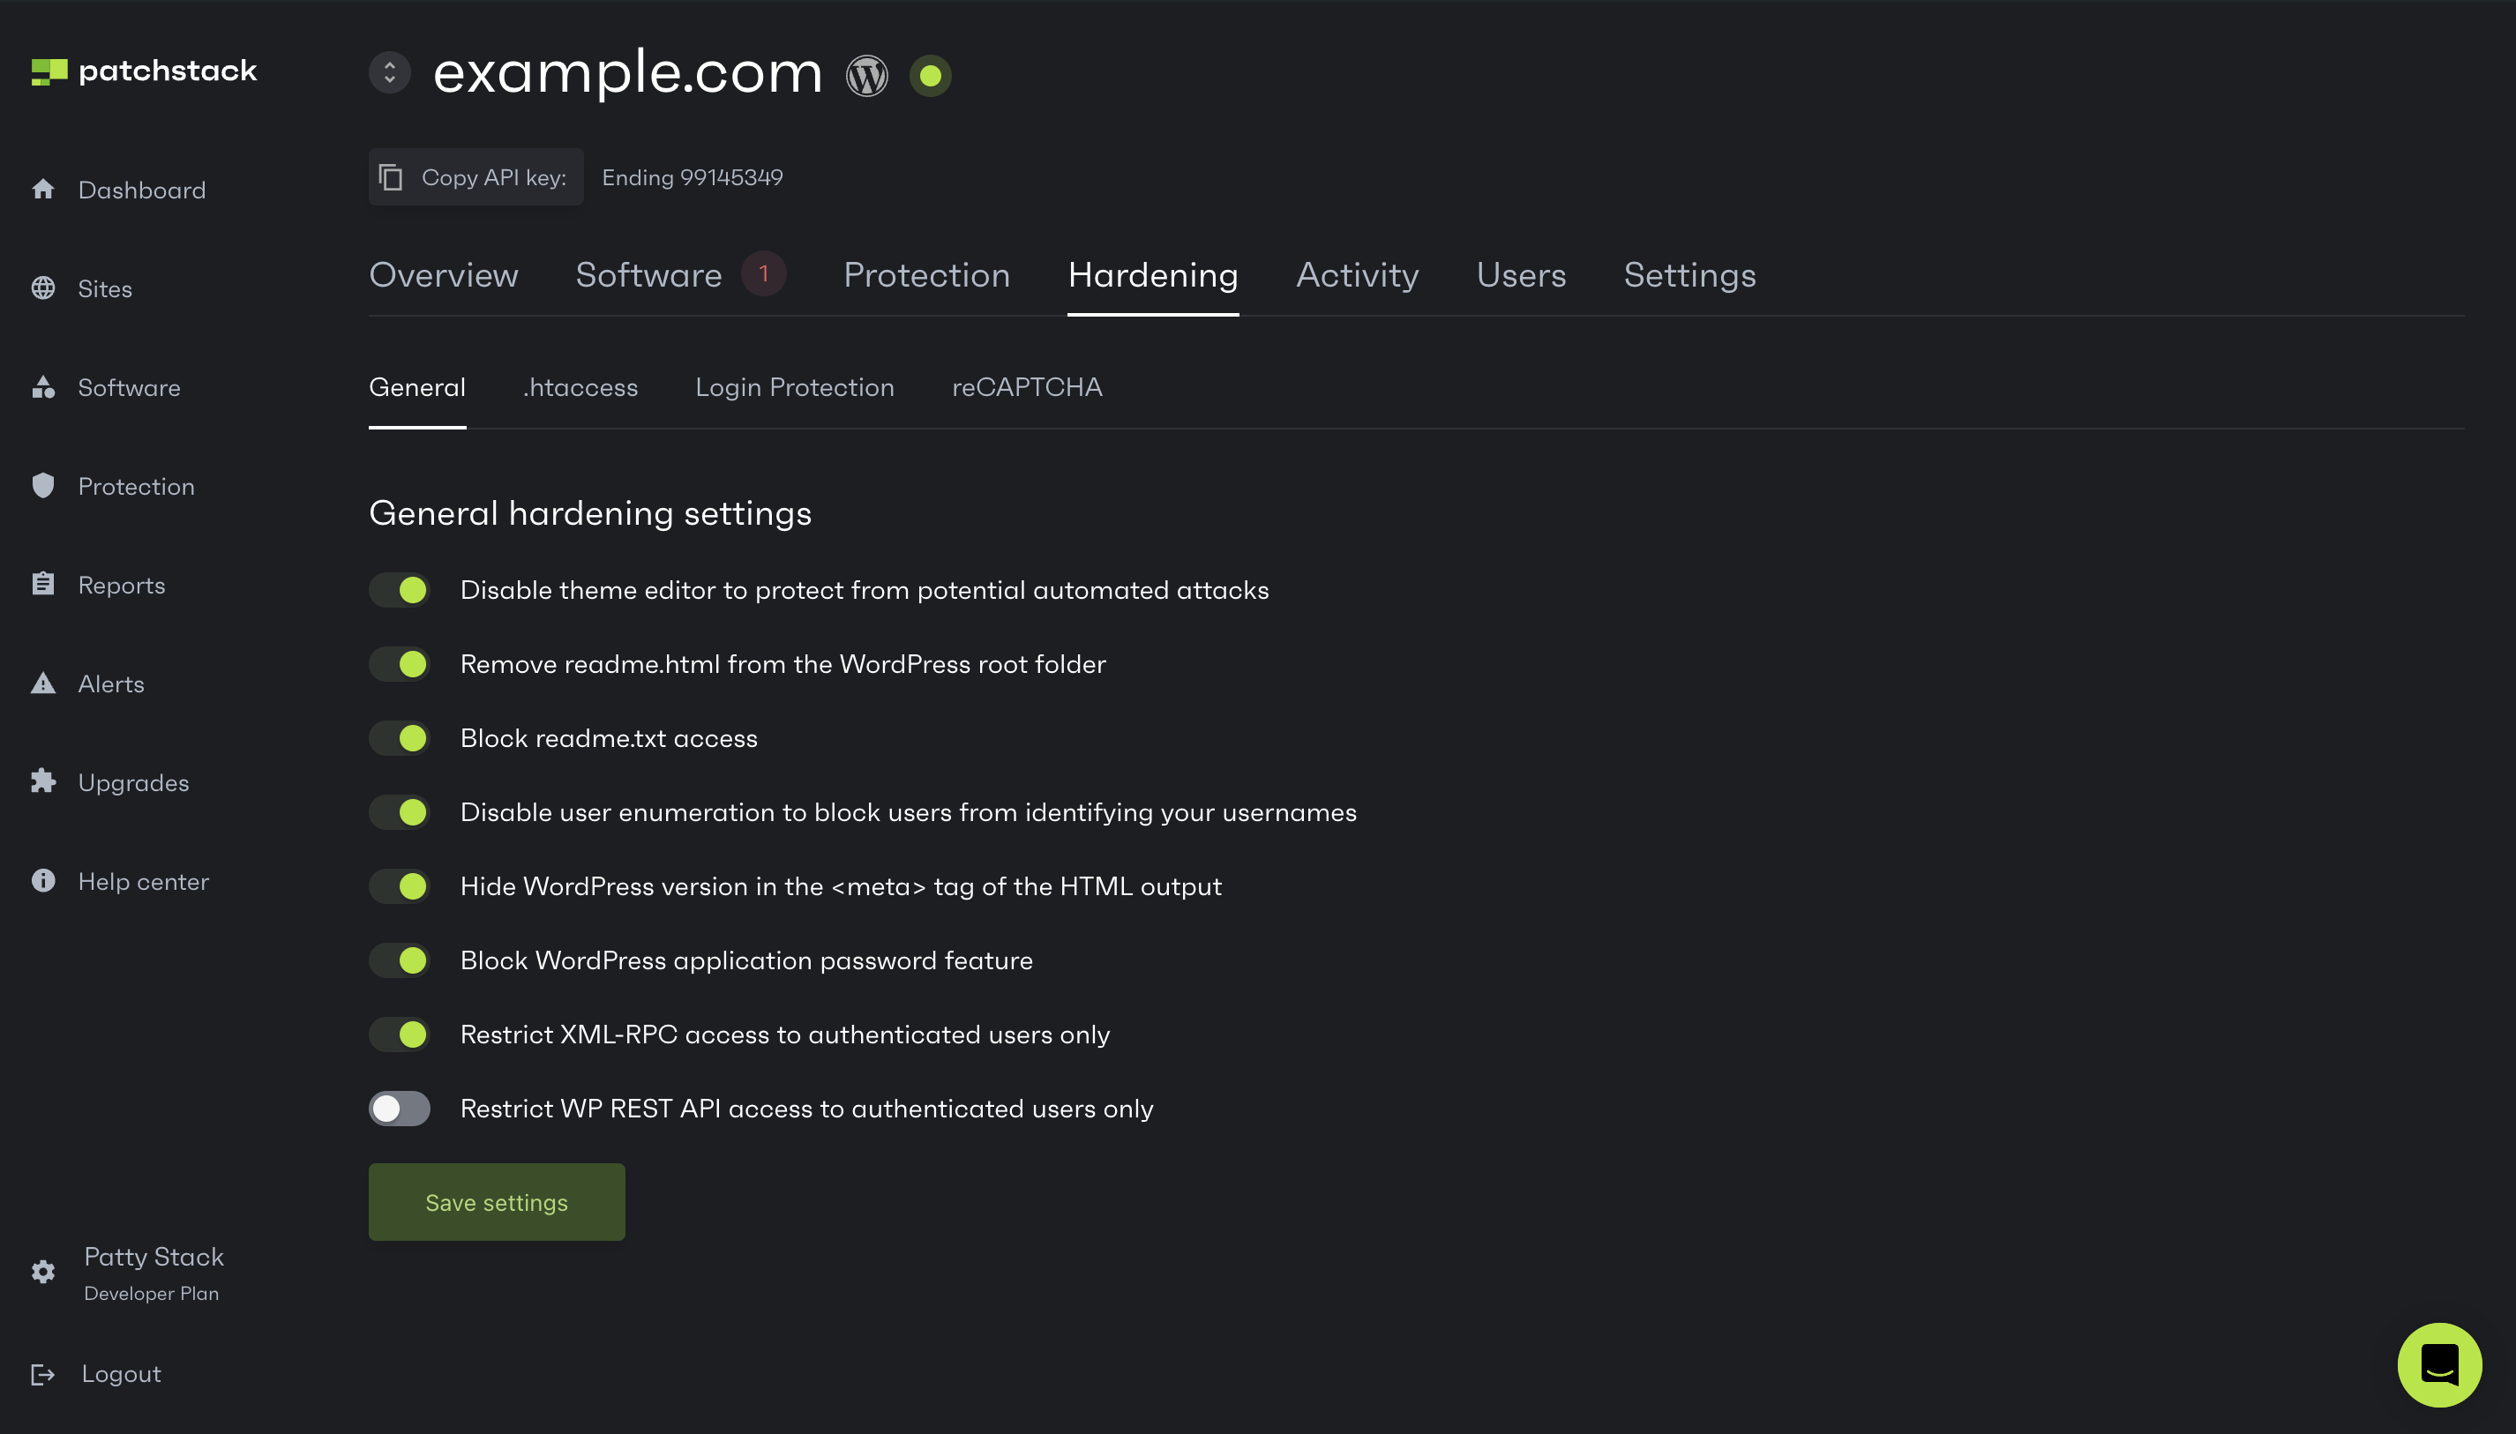Switch to the Activity tab
The image size is (2516, 1434).
pos(1357,275)
